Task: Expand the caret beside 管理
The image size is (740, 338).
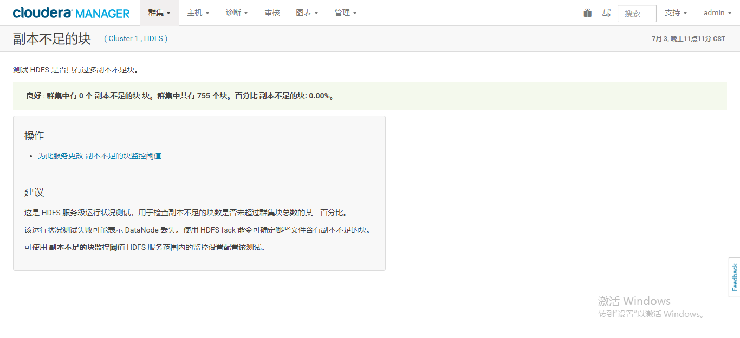Action: point(355,12)
